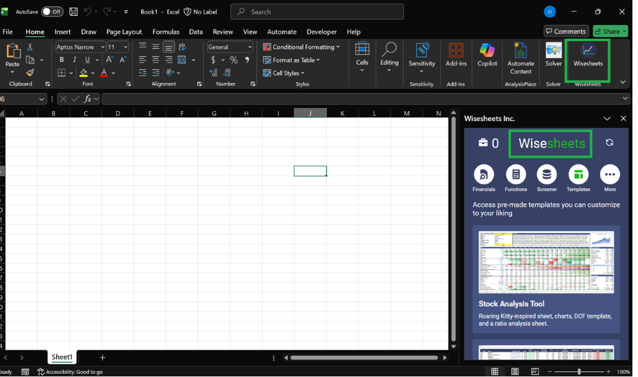
Task: Toggle italic formatting
Action: [x=75, y=60]
